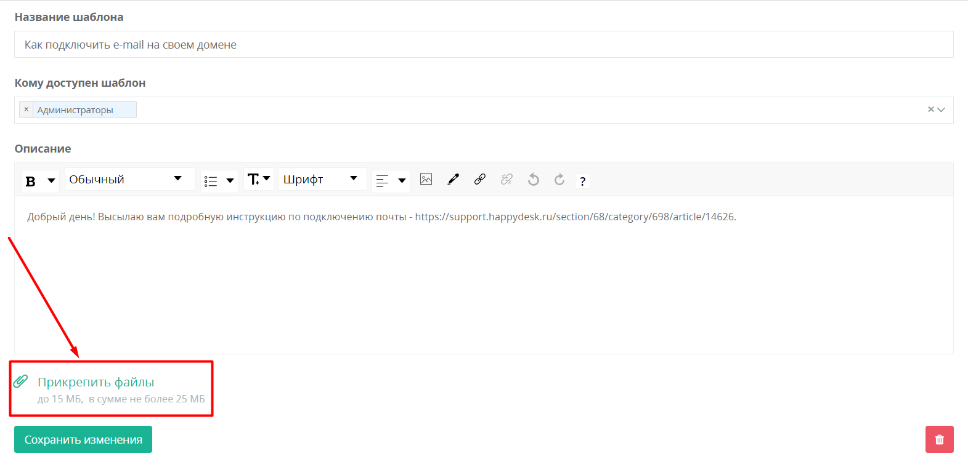Click the Администраторы tag label
The height and width of the screenshot is (475, 968).
[75, 110]
